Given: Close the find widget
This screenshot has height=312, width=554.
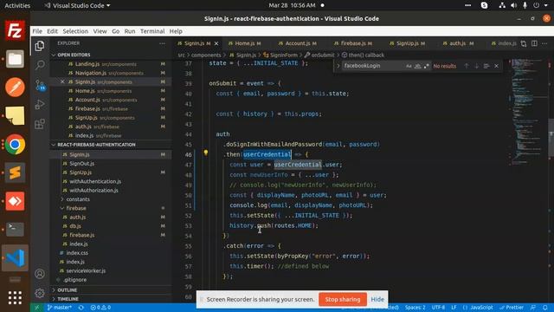Looking at the screenshot, I should tap(496, 66).
